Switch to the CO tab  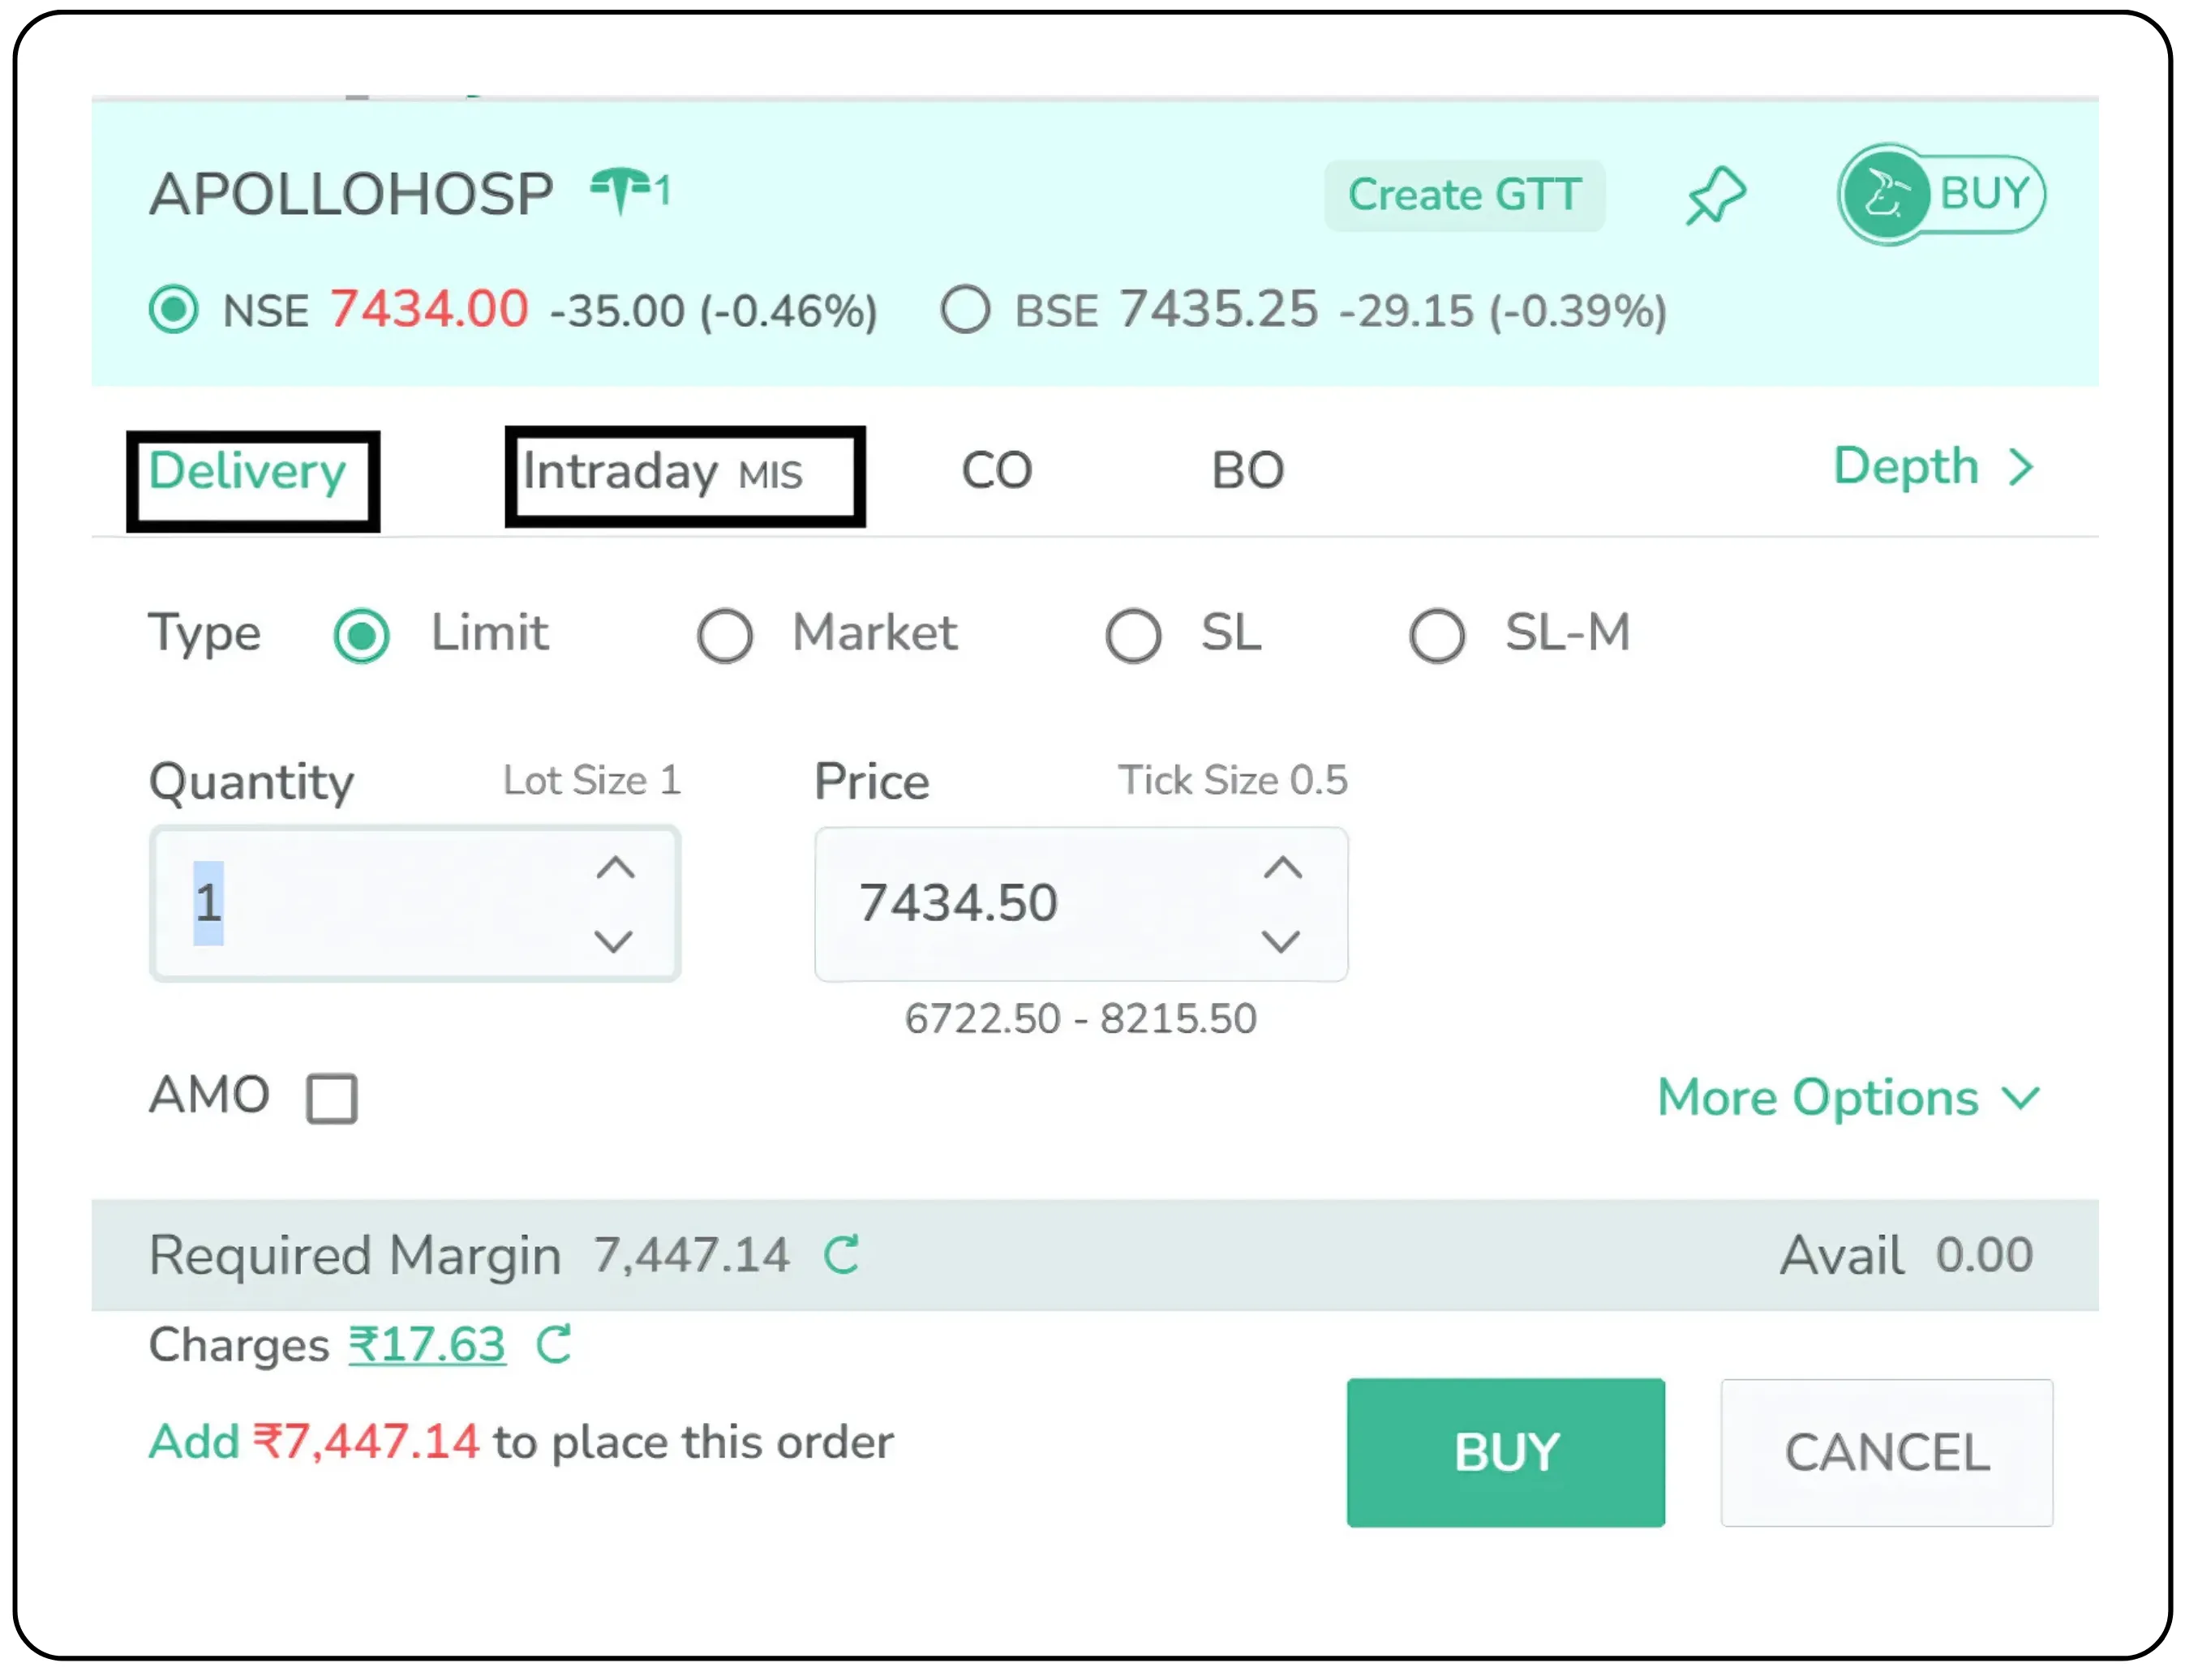coord(997,471)
